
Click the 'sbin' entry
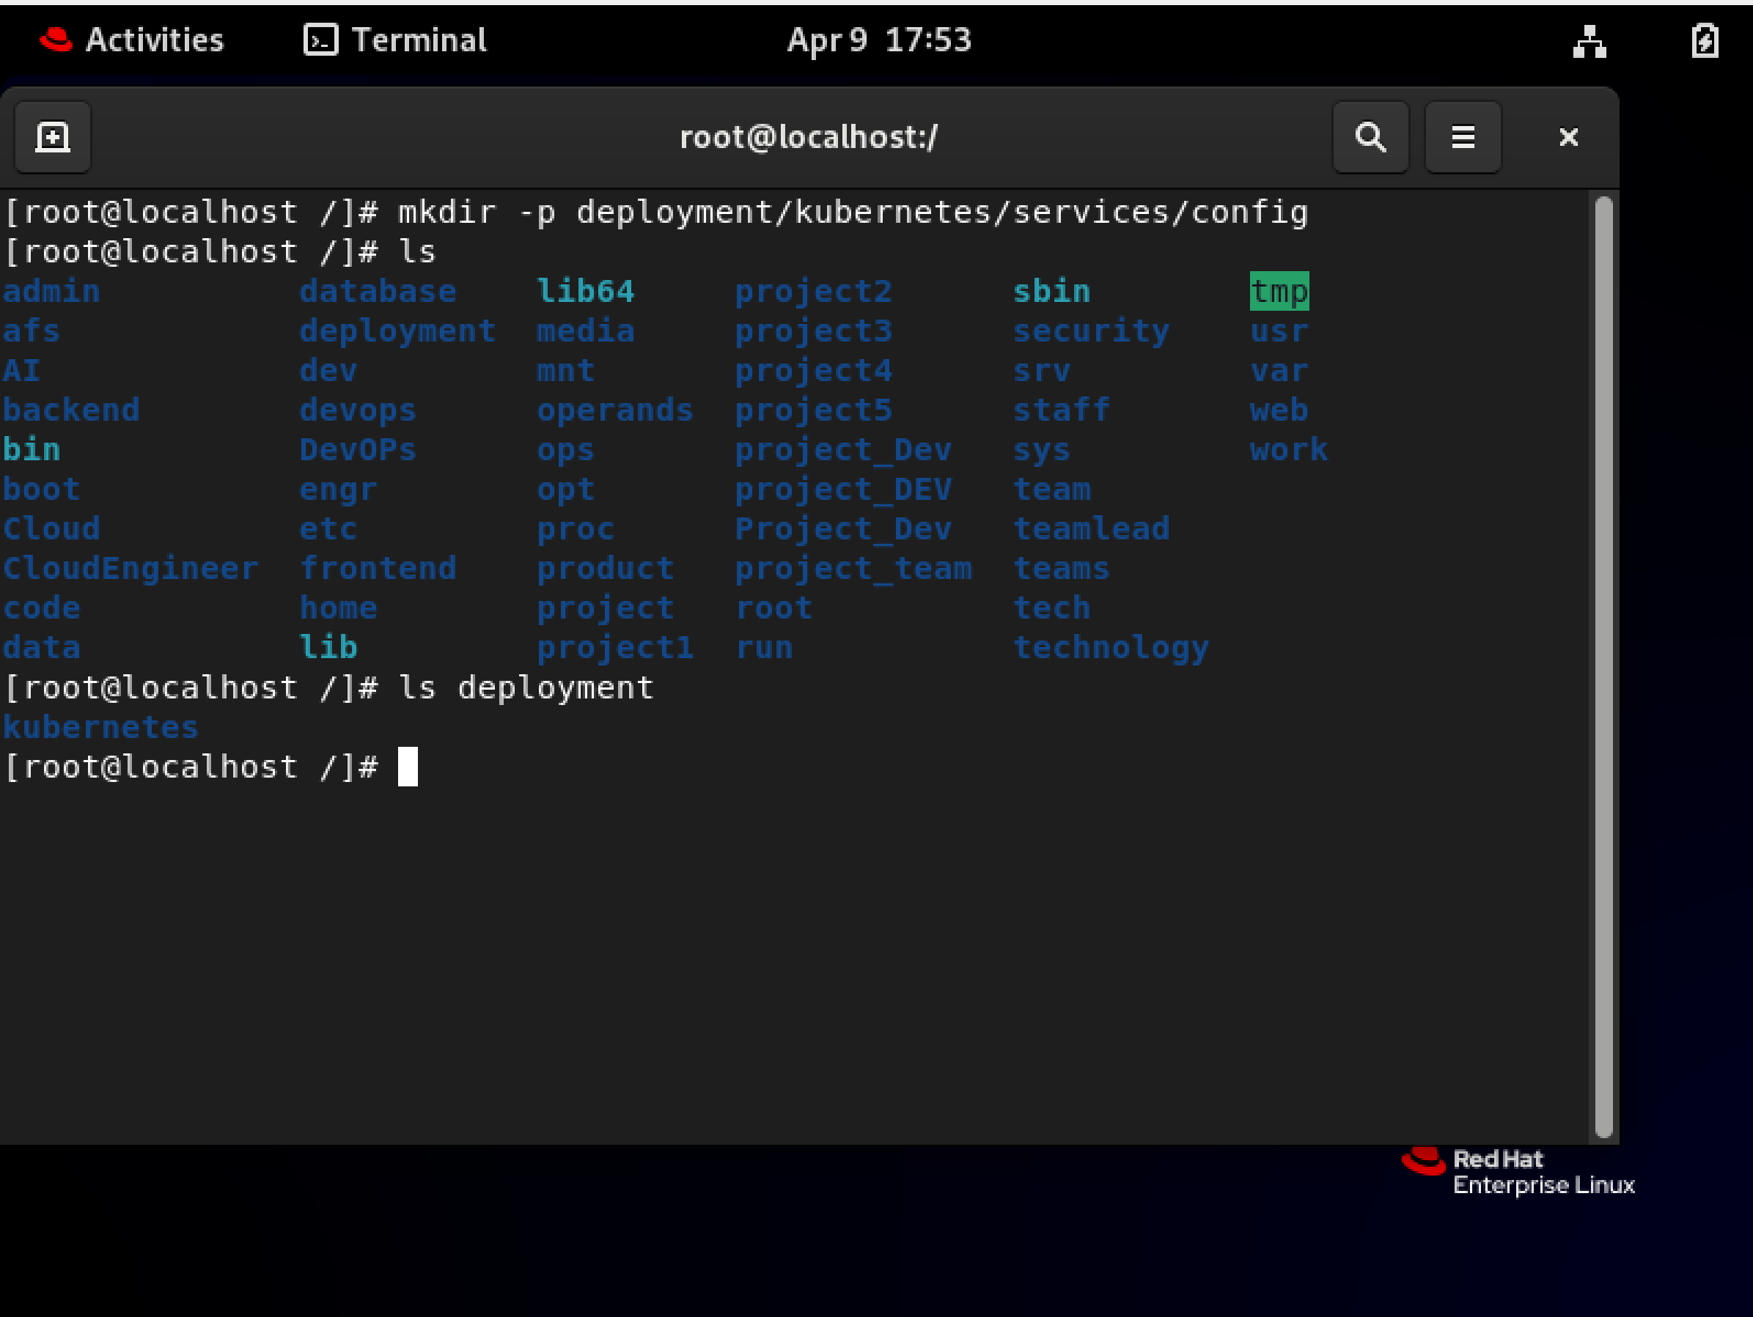1051,291
